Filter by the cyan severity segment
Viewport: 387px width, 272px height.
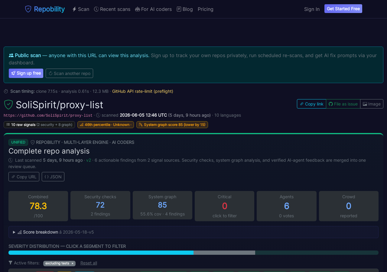pyautogui.click(x=101, y=253)
